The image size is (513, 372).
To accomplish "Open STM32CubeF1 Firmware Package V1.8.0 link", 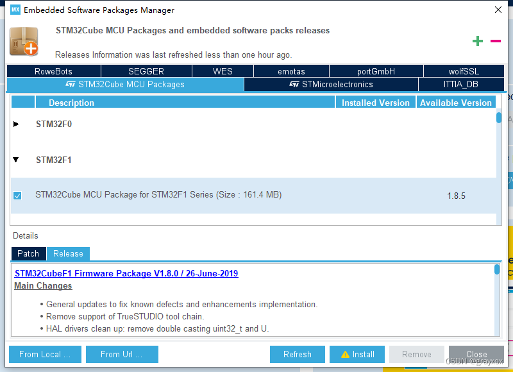I will coord(126,273).
